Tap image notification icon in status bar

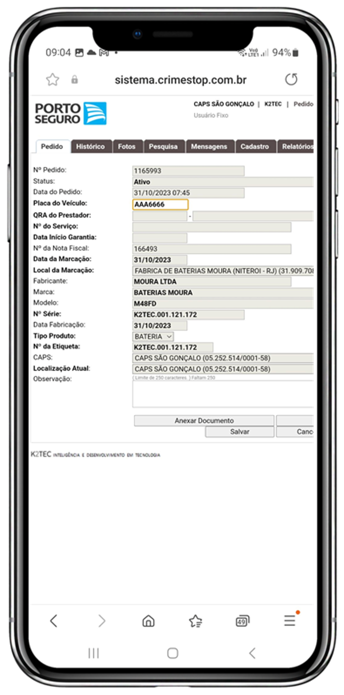pos(79,53)
